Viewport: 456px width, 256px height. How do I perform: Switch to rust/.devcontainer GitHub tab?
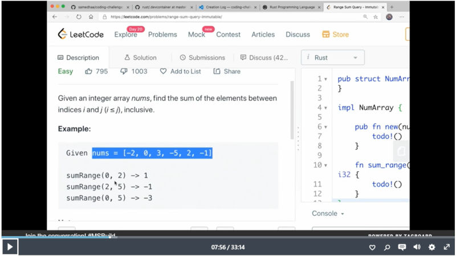(164, 7)
